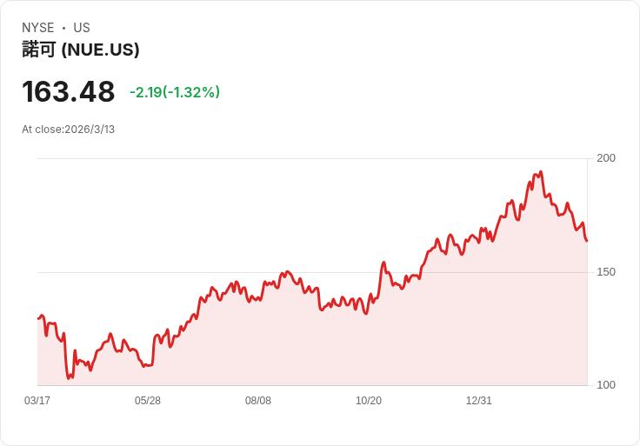Screen dimensions: 640x446
Task: Open the 諾可 (NUE.US) stock title
Action: pyautogui.click(x=81, y=50)
